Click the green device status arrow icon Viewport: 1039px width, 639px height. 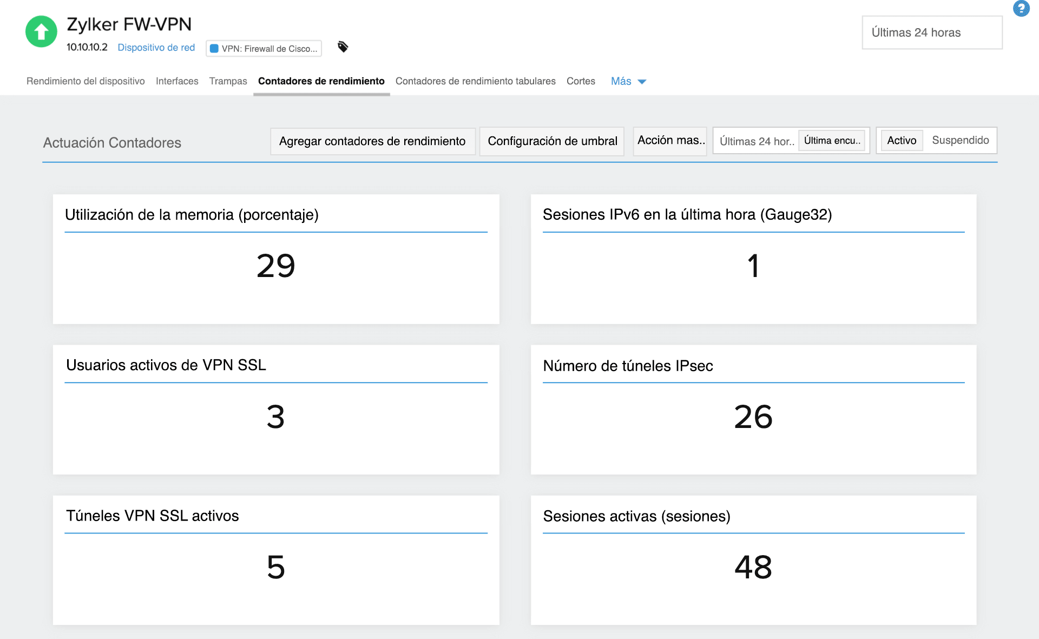click(41, 32)
